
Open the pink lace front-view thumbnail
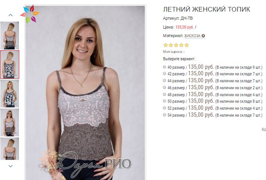click(x=10, y=122)
